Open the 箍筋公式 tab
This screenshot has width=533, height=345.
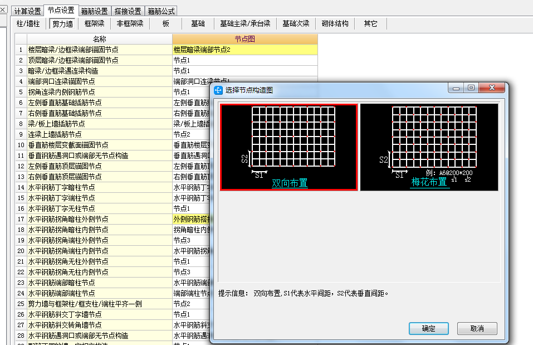(161, 11)
